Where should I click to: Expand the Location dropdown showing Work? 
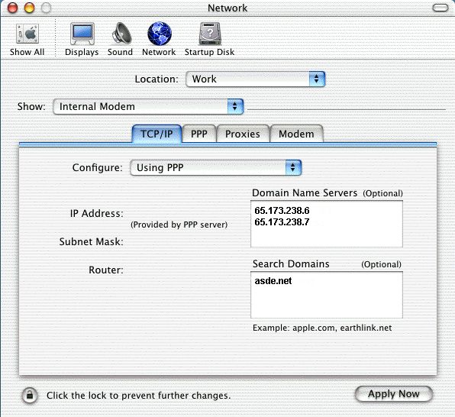(255, 79)
